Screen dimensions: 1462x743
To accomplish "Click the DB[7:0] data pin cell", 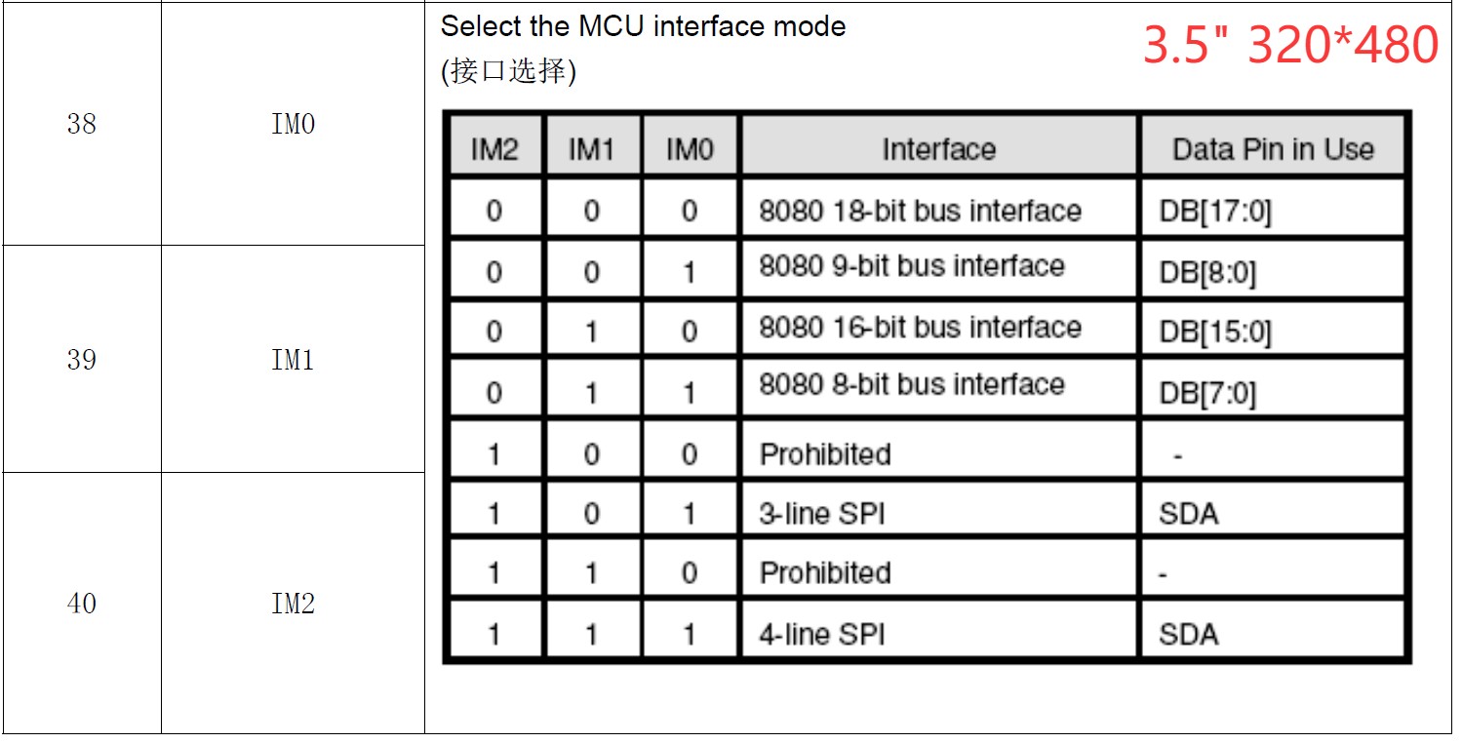I will coord(1207,394).
